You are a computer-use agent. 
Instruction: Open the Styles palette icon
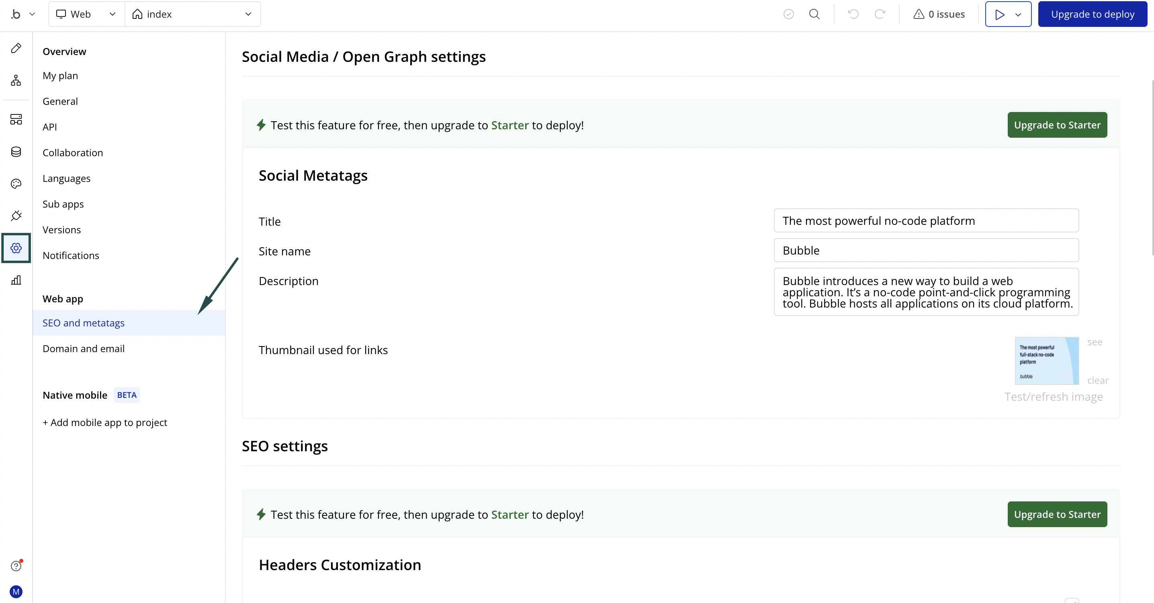[16, 183]
